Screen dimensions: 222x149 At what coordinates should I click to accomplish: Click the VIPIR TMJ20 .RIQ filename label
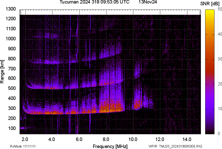(175, 146)
